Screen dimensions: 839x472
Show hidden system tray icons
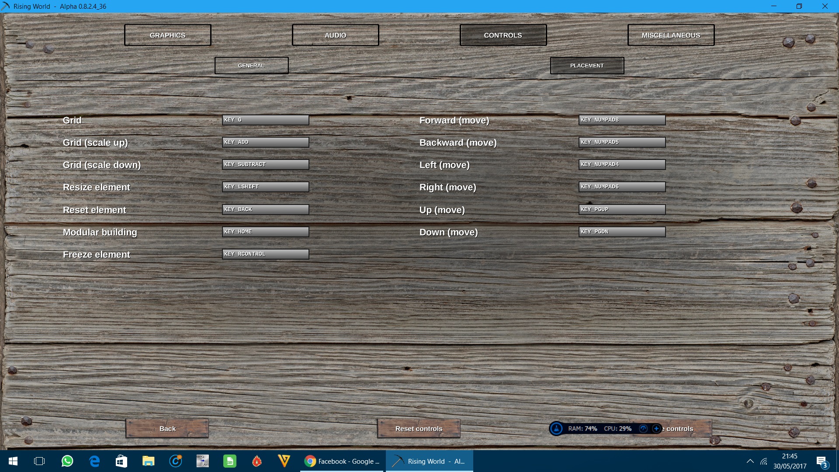(750, 461)
